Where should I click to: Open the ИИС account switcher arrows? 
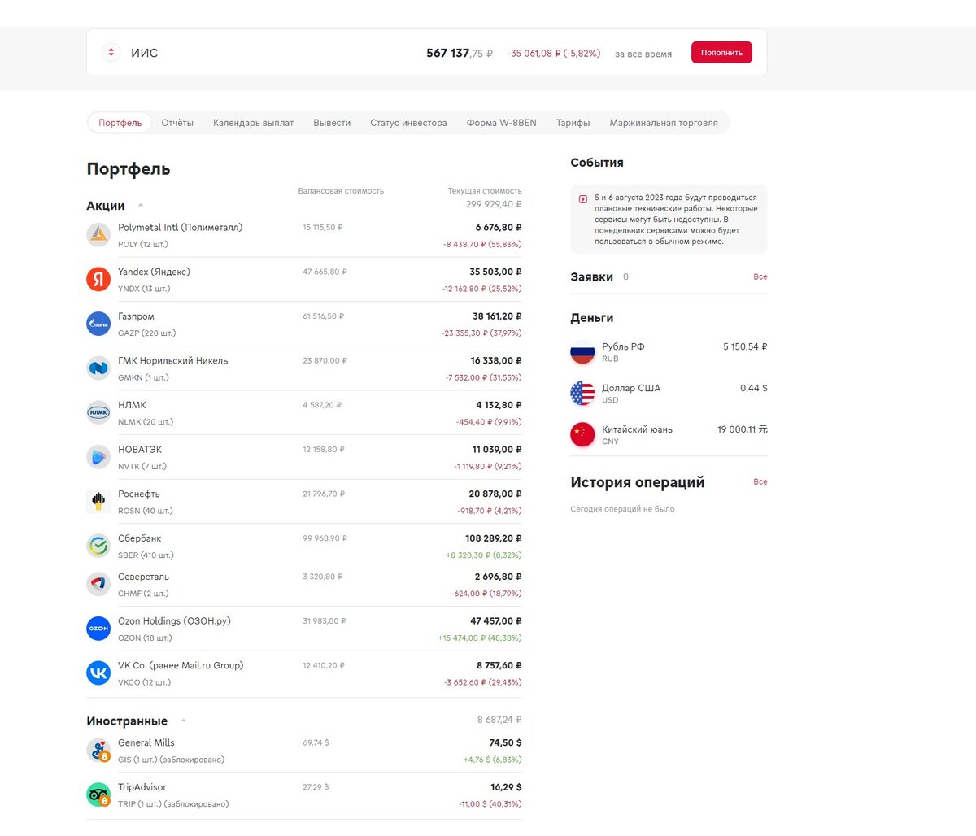(111, 53)
